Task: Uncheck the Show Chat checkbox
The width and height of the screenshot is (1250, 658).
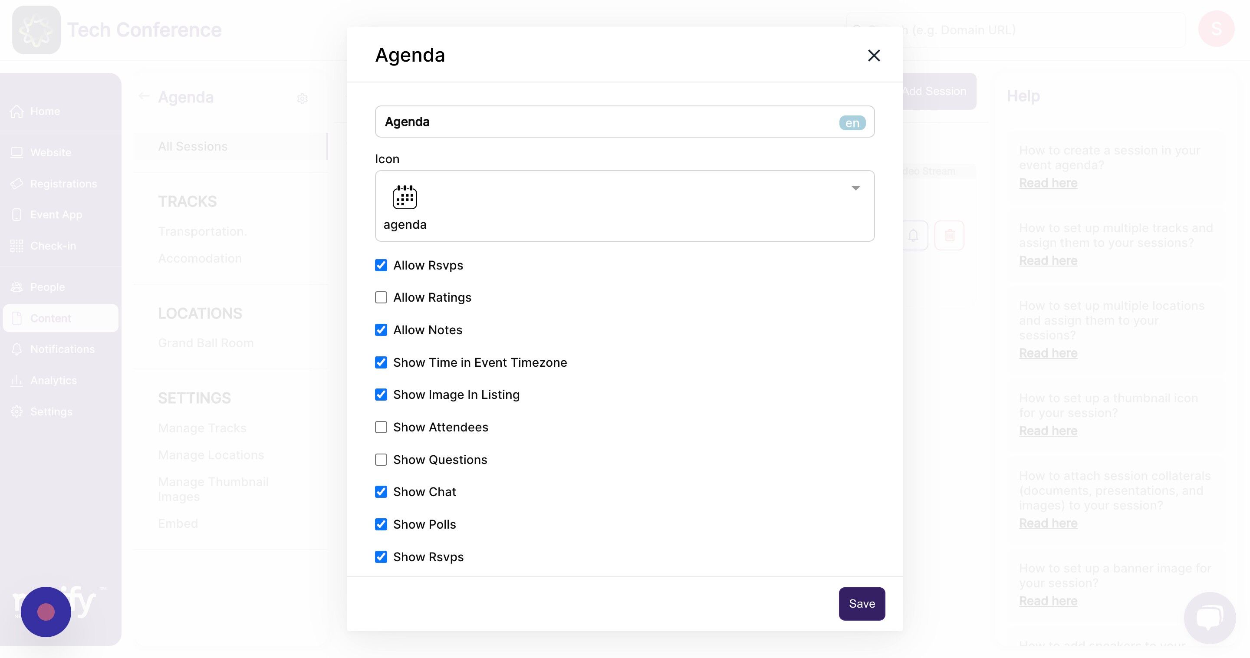Action: point(381,492)
